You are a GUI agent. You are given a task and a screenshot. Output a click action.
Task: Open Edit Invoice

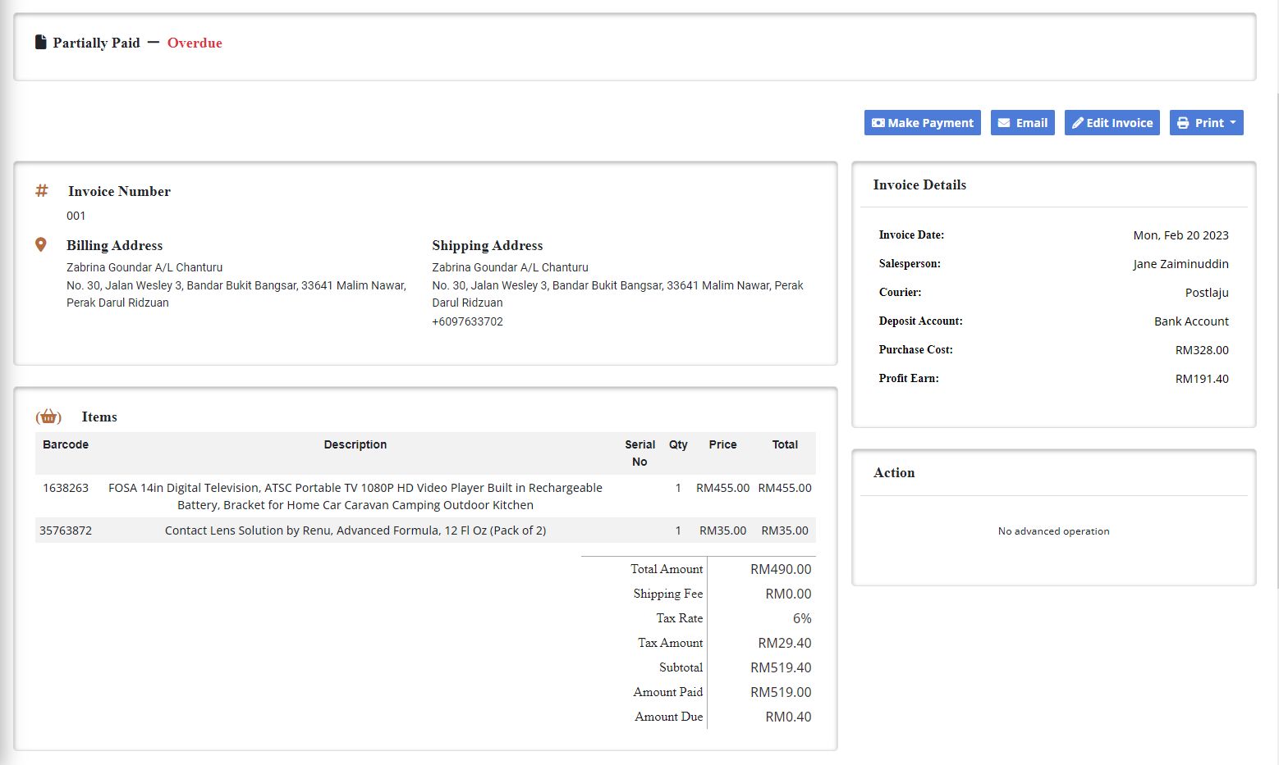tap(1112, 123)
